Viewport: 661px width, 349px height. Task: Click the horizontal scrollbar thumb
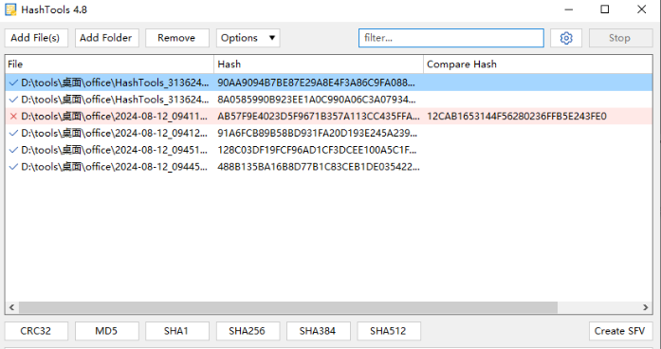pos(288,307)
